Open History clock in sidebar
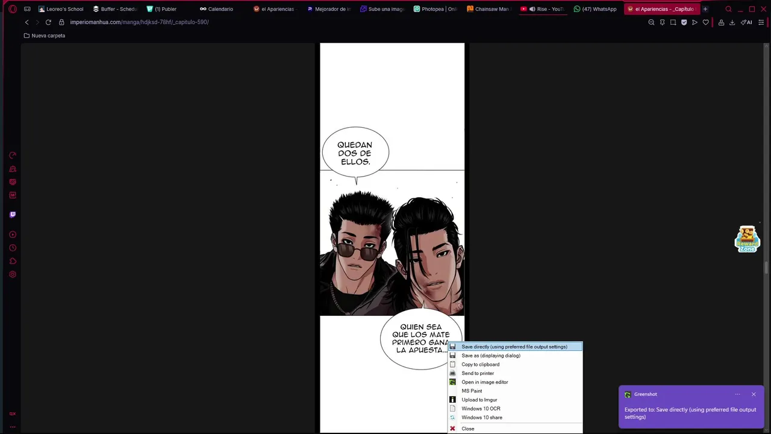 coord(13,248)
